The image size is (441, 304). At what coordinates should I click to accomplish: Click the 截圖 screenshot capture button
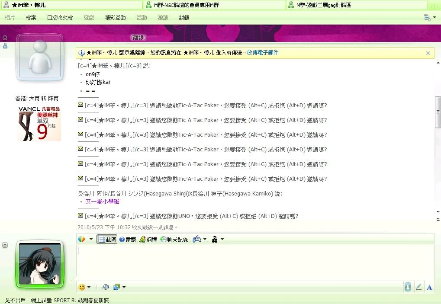(x=107, y=240)
